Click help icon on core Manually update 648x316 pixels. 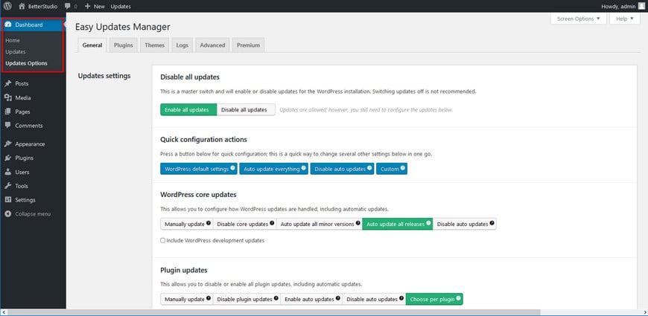click(209, 223)
